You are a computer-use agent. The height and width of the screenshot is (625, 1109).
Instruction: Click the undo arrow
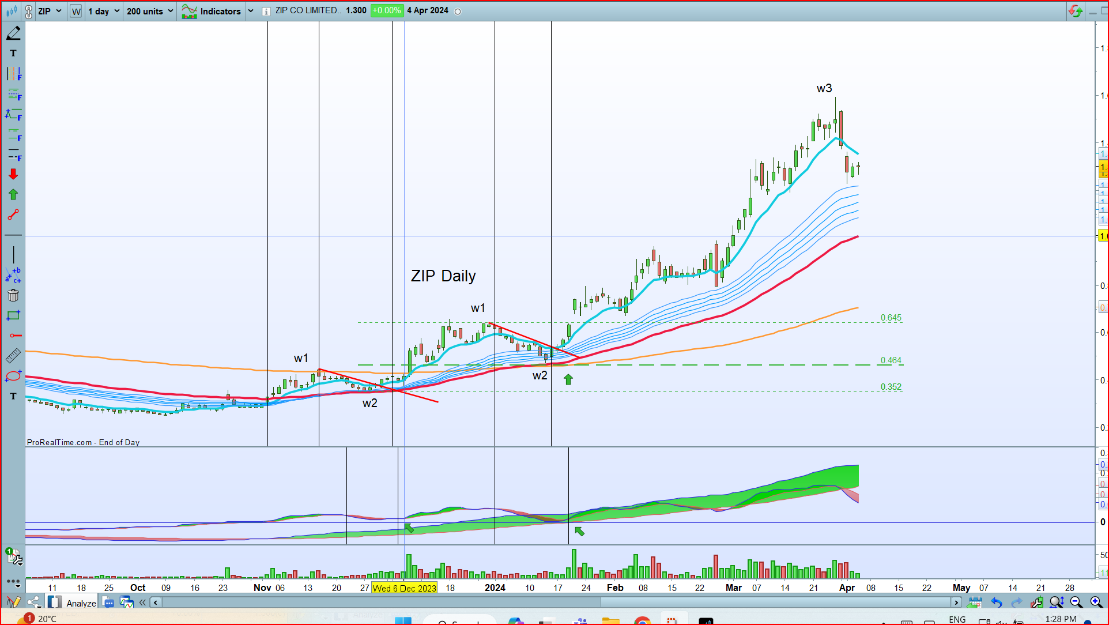(x=996, y=603)
